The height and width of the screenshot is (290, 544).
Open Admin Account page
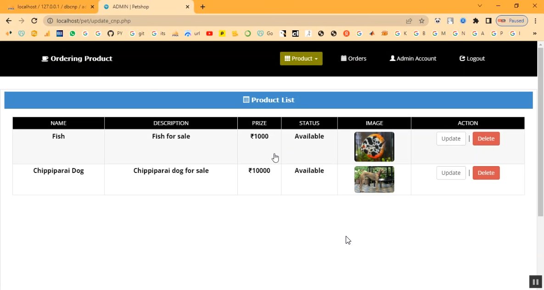point(413,59)
